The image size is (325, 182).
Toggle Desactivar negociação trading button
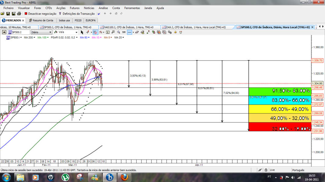click(41, 14)
